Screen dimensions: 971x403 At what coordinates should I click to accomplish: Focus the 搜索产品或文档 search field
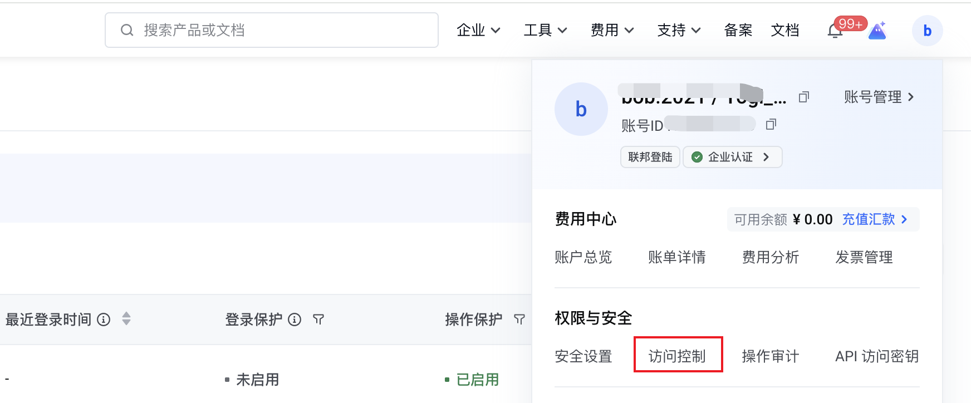[x=278, y=30]
